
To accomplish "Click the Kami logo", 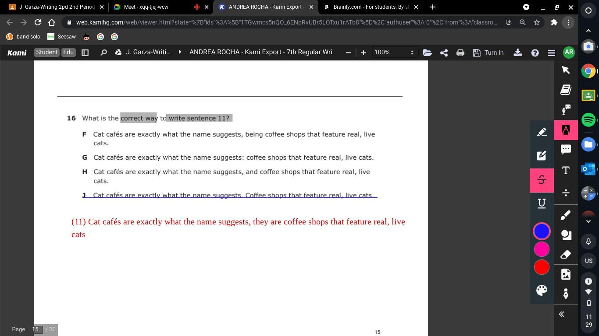I will [17, 52].
